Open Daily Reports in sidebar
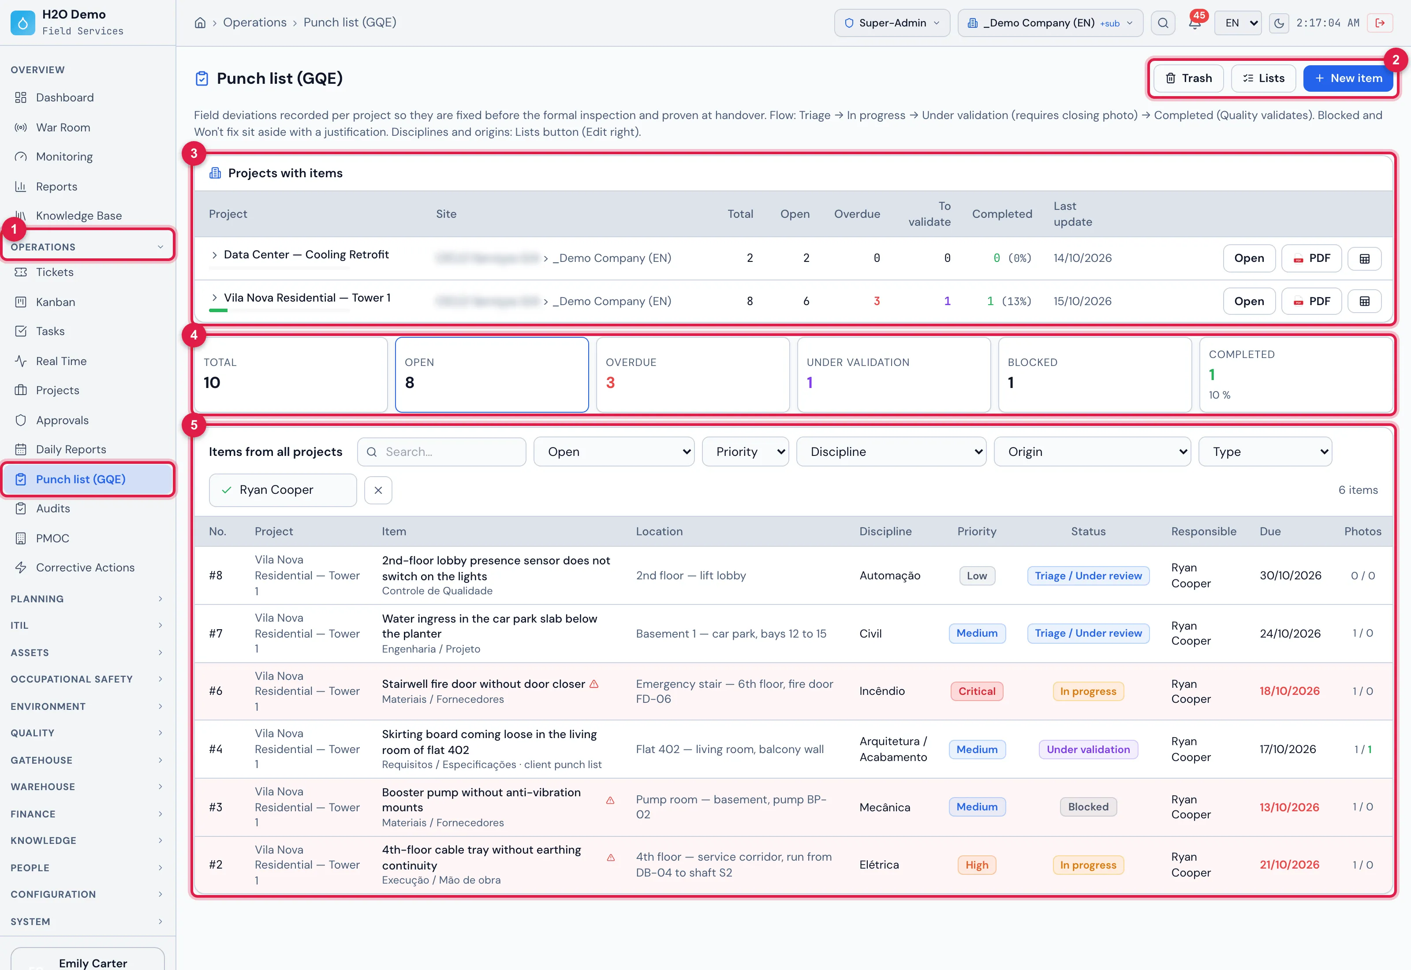The width and height of the screenshot is (1411, 970). point(88,450)
